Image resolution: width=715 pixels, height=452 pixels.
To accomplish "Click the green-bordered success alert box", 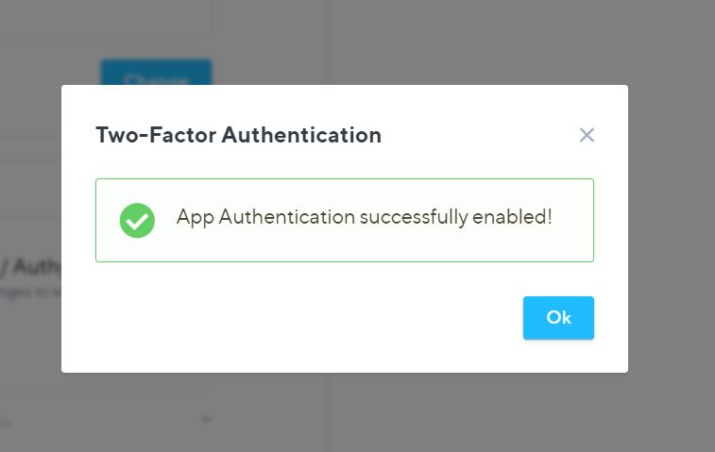I will point(345,220).
